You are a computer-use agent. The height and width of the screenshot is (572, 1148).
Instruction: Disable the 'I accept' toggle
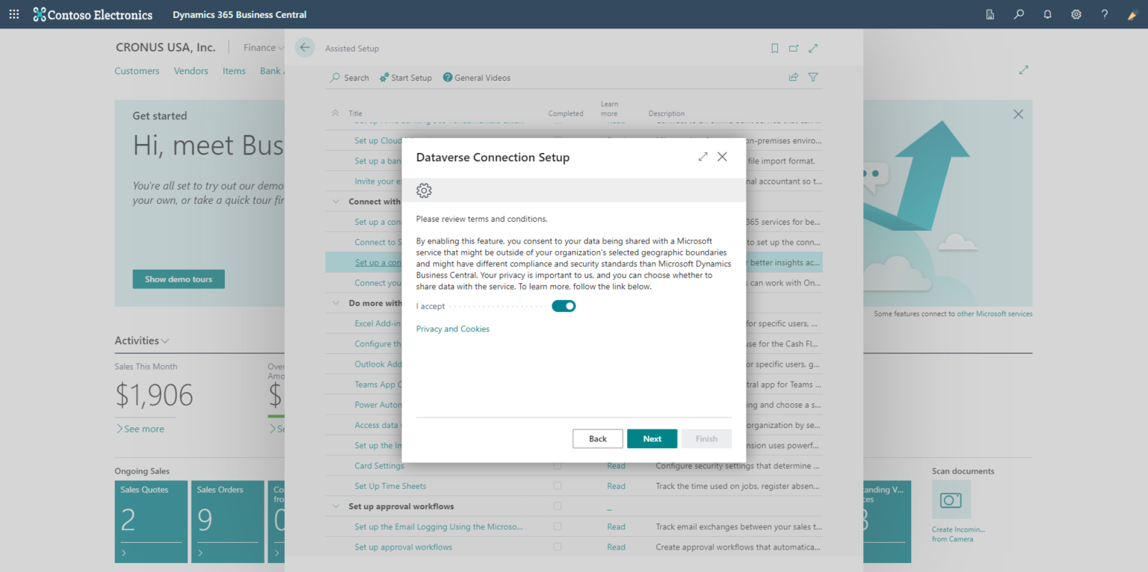pyautogui.click(x=564, y=305)
